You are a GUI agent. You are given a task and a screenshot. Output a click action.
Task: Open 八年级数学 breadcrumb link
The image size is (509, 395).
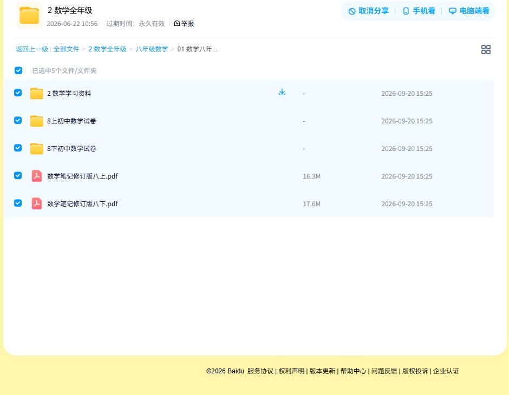[x=152, y=49]
